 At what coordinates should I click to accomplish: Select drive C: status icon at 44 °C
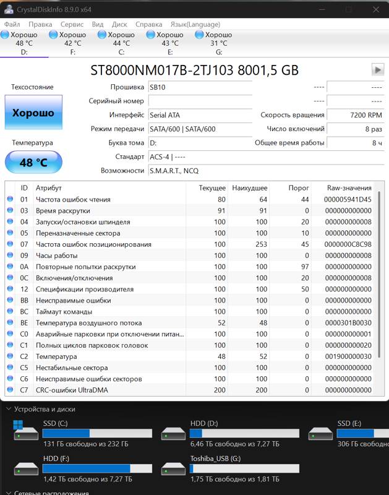click(103, 35)
